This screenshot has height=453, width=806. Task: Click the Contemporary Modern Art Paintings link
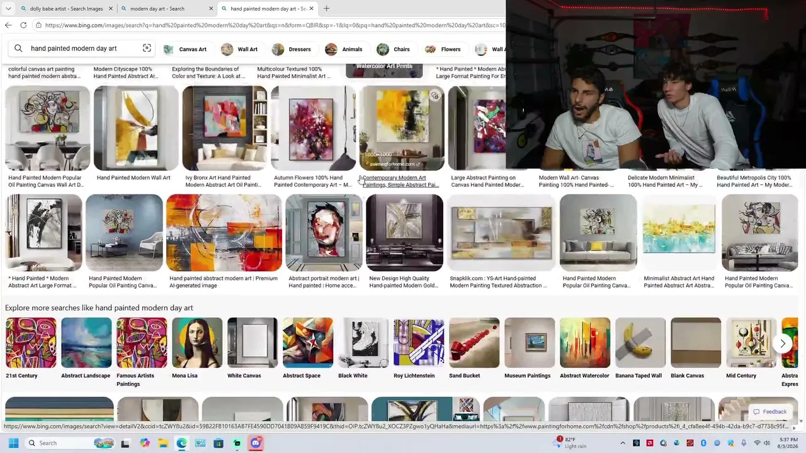point(400,181)
